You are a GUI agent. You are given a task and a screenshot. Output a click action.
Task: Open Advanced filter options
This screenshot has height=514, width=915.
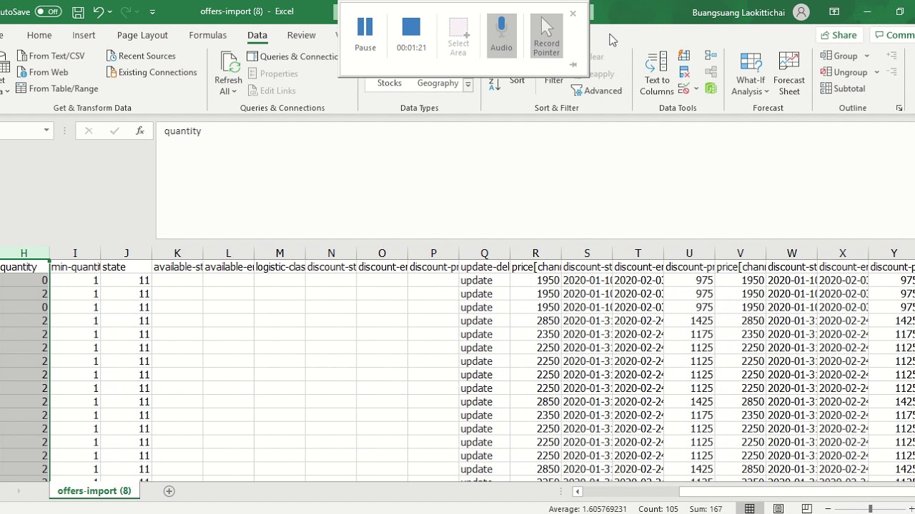(x=597, y=91)
